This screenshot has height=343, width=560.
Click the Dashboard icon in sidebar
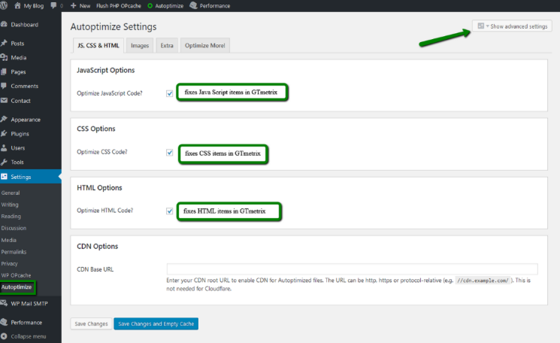tap(5, 24)
